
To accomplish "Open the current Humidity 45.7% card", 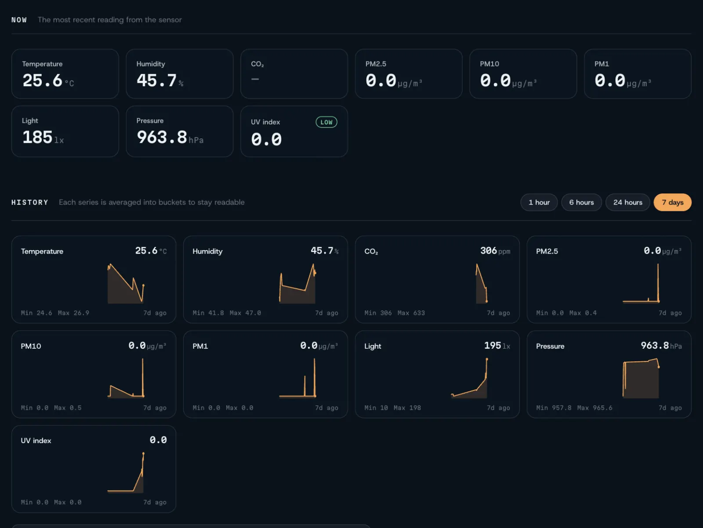I will tap(179, 74).
